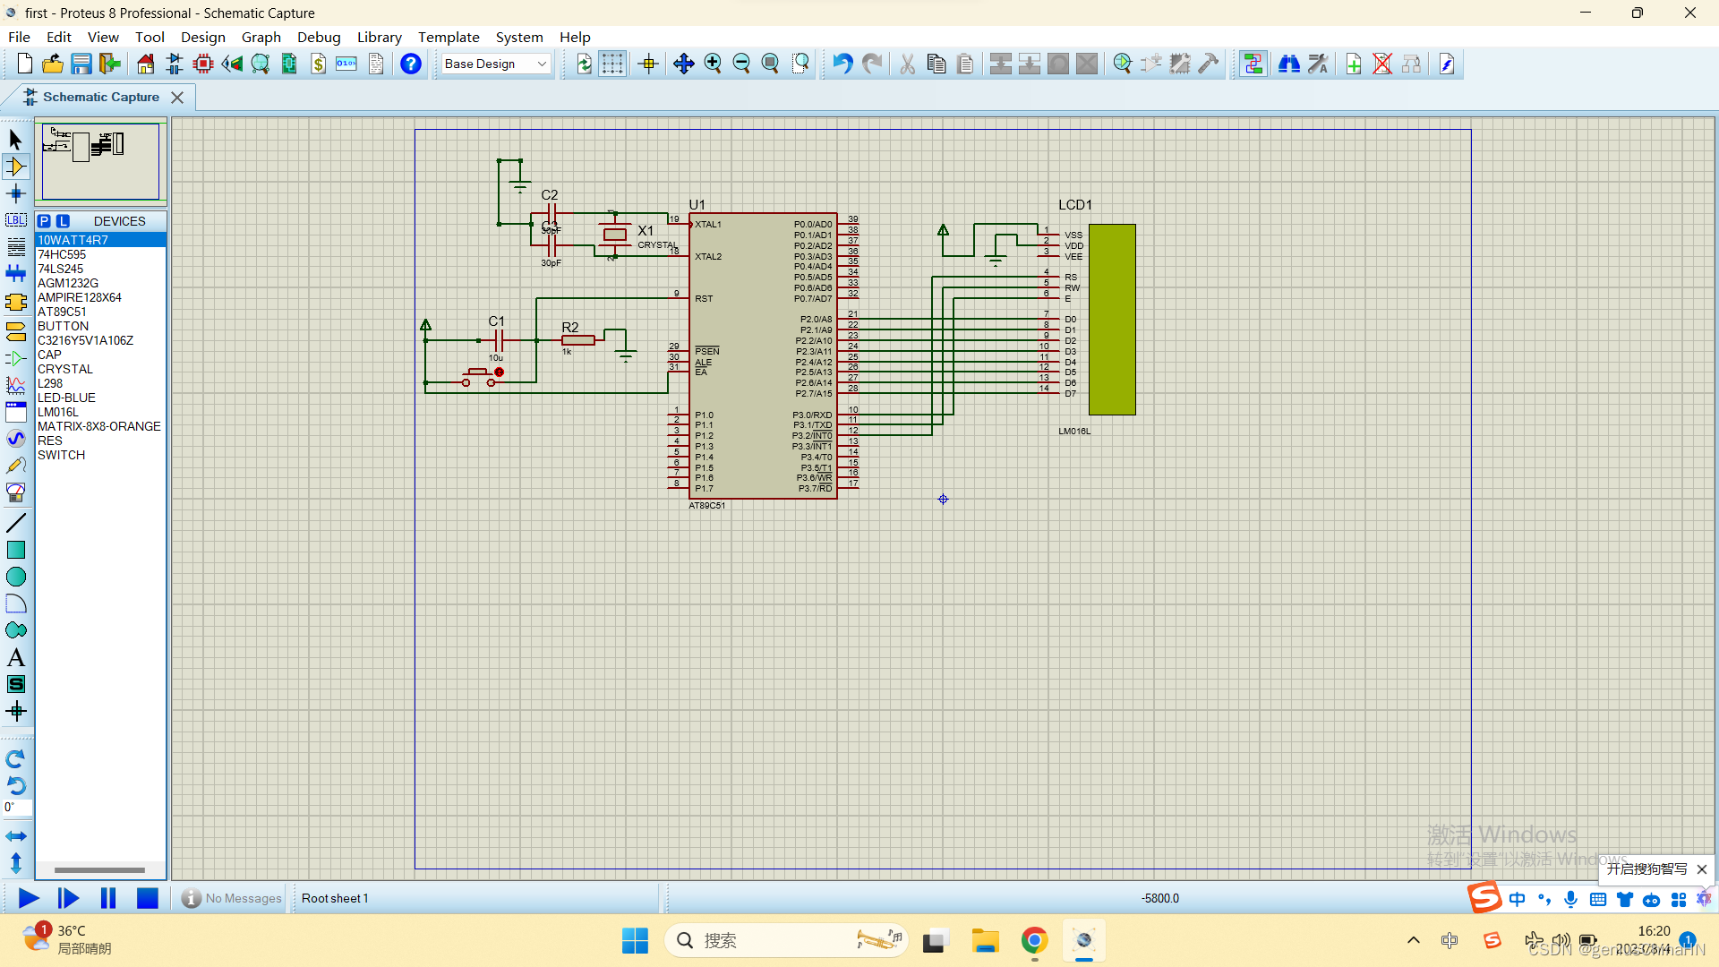Select the Wire Label Mode tool
Screen dimensions: 1719x967
pos(15,220)
